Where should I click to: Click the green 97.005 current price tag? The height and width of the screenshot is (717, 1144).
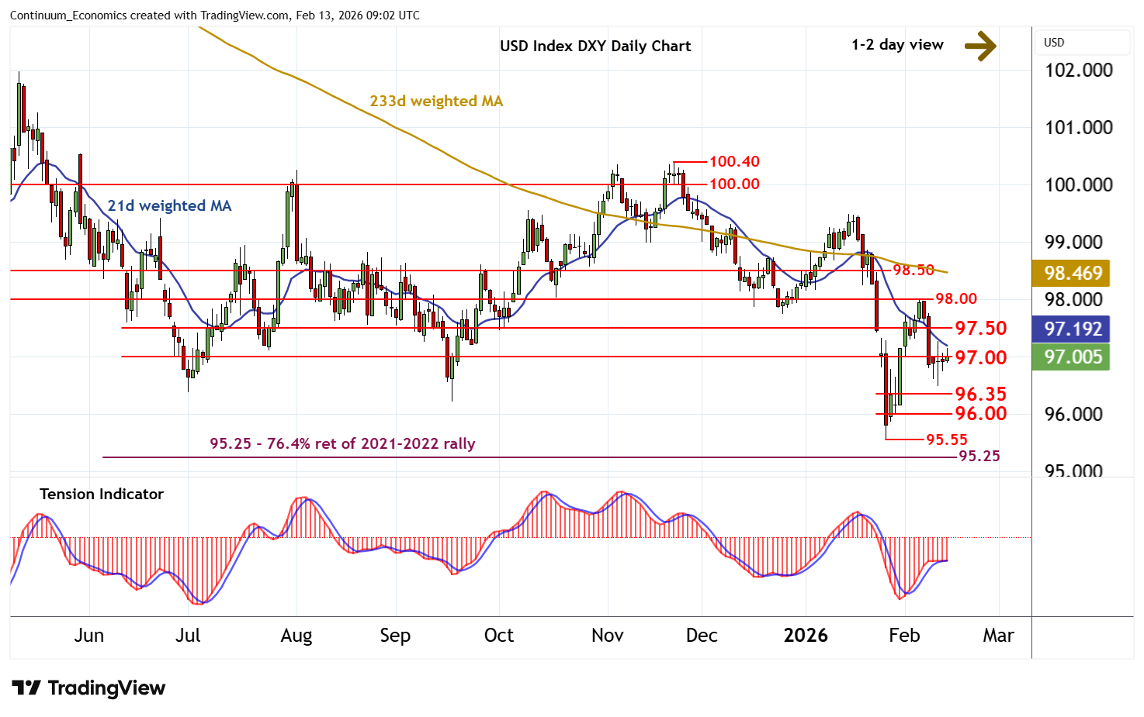pos(1073,357)
